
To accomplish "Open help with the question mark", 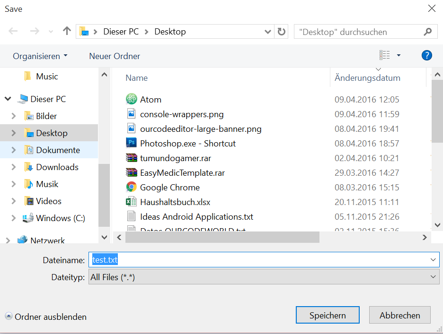I will (426, 55).
